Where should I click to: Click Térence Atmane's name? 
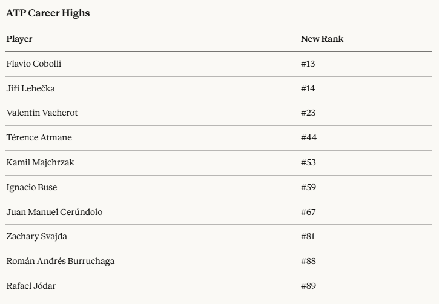click(39, 137)
